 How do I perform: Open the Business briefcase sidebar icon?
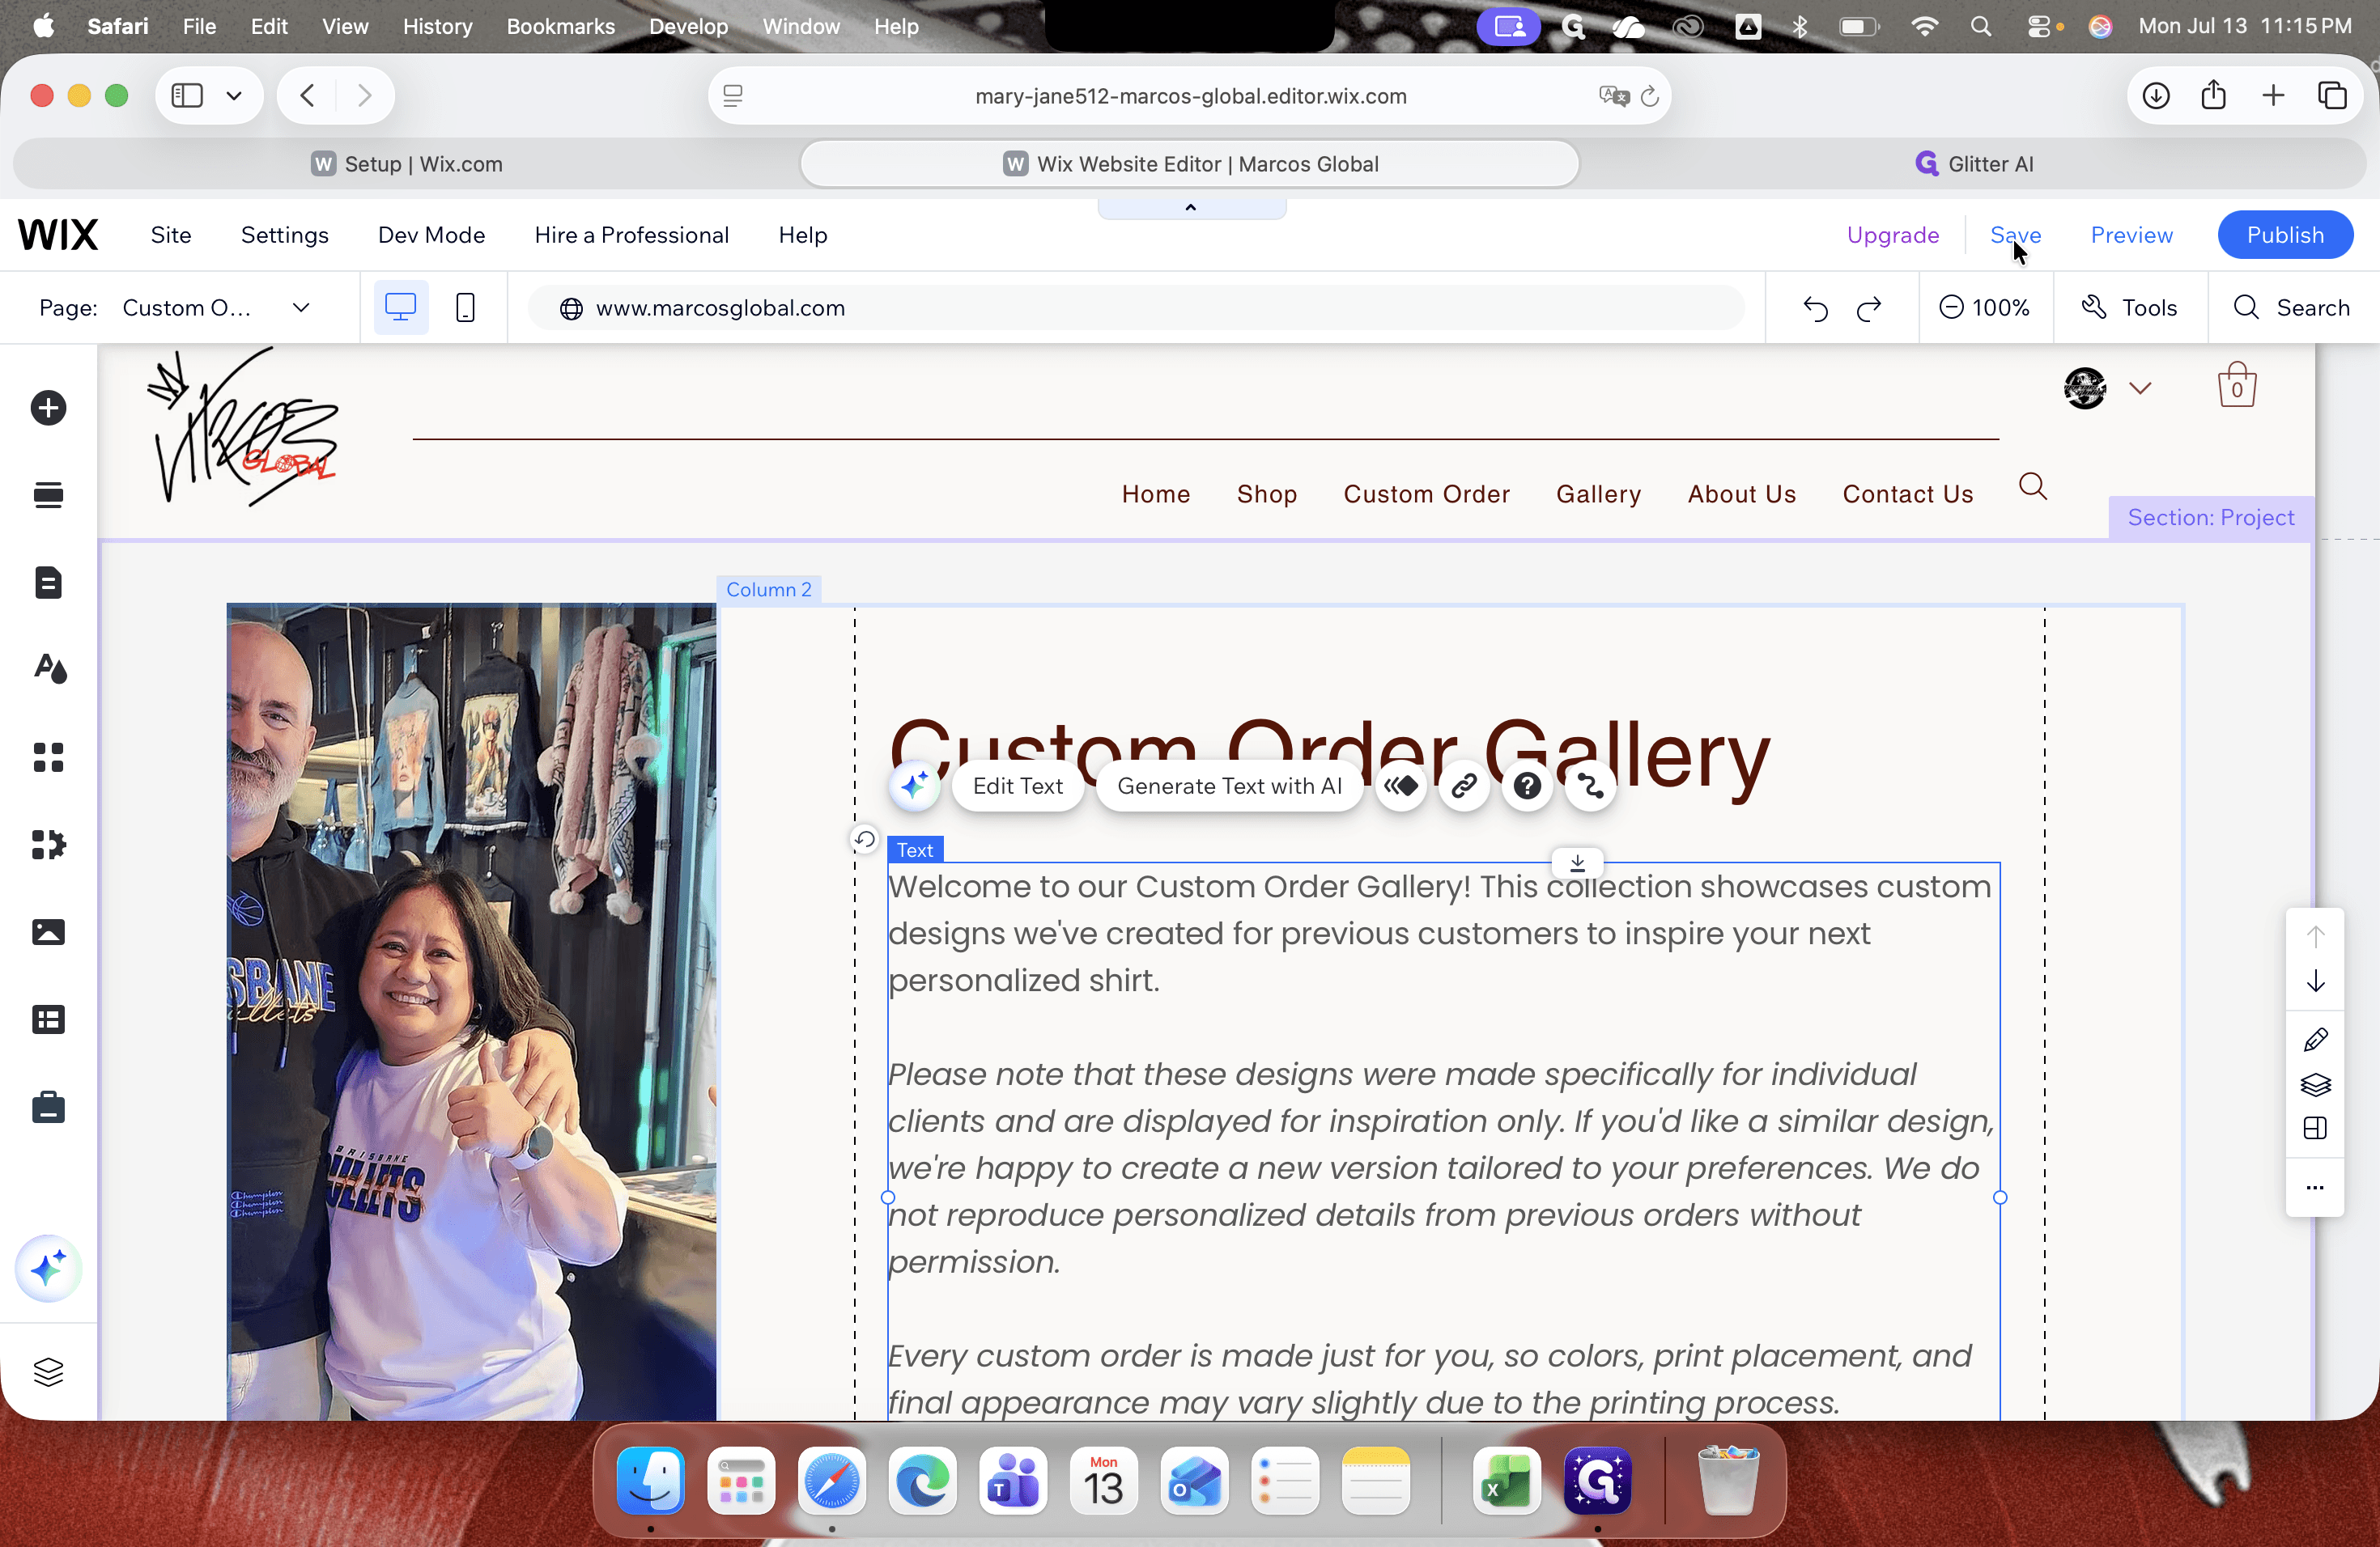(48, 1108)
